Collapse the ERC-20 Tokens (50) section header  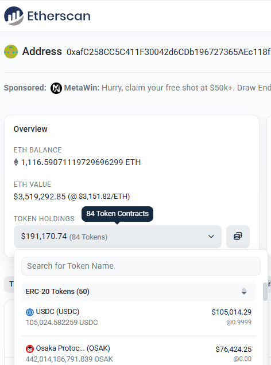[x=138, y=292]
